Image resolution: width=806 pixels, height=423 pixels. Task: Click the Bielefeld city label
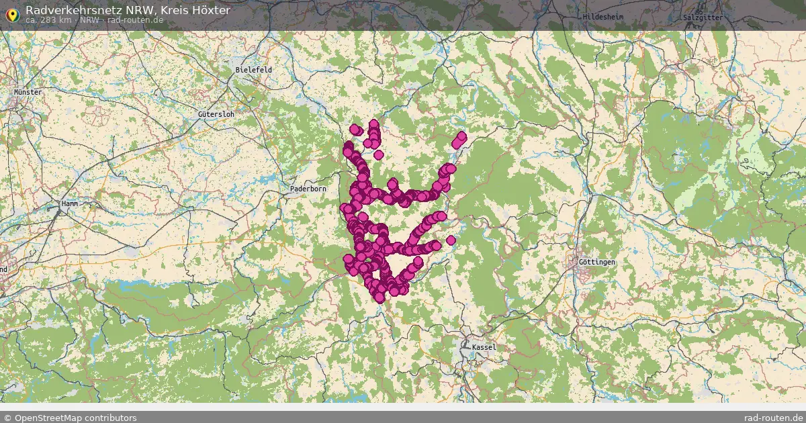coord(254,70)
